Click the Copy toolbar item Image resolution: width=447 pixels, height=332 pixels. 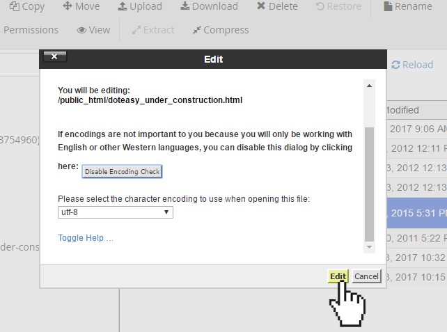coord(26,6)
